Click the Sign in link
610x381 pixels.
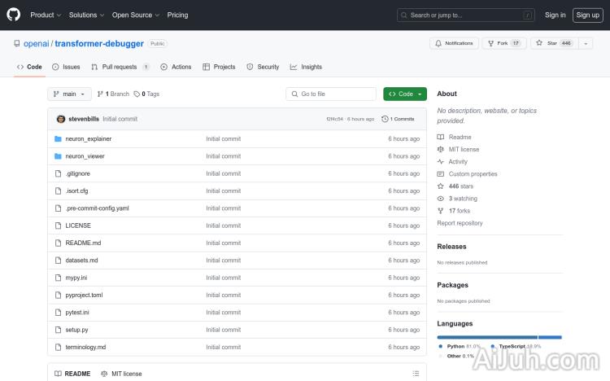click(x=556, y=15)
